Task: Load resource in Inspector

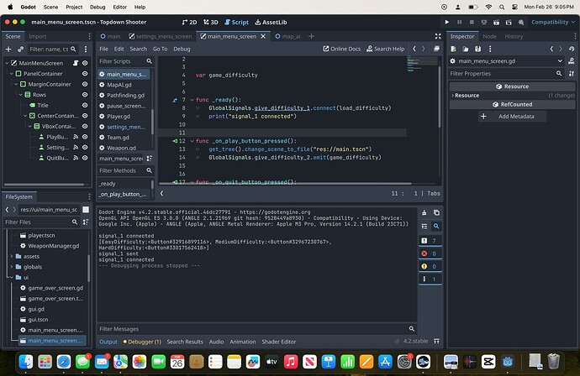Action: [x=466, y=49]
